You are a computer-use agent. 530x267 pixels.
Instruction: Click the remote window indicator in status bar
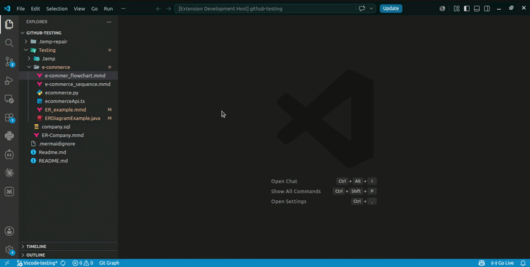(7, 263)
